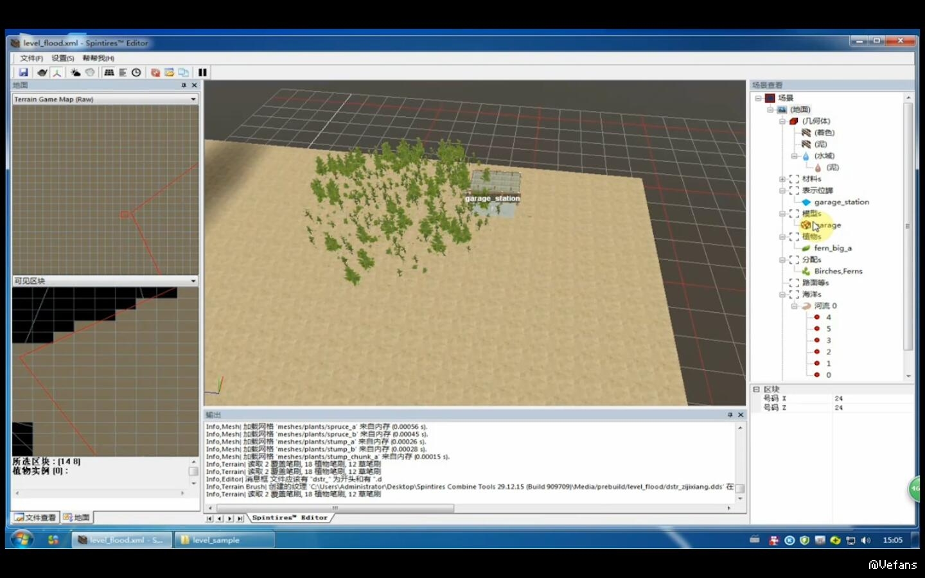Select fern_big_a plant in scene tree
This screenshot has height=578, width=925.
coord(833,249)
